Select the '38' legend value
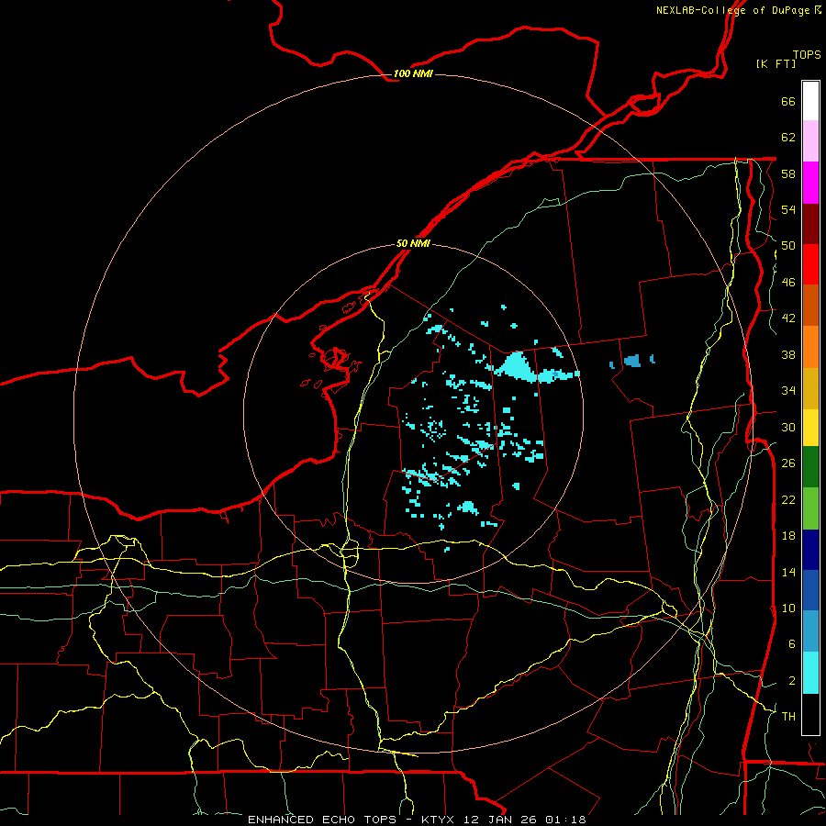 [788, 354]
